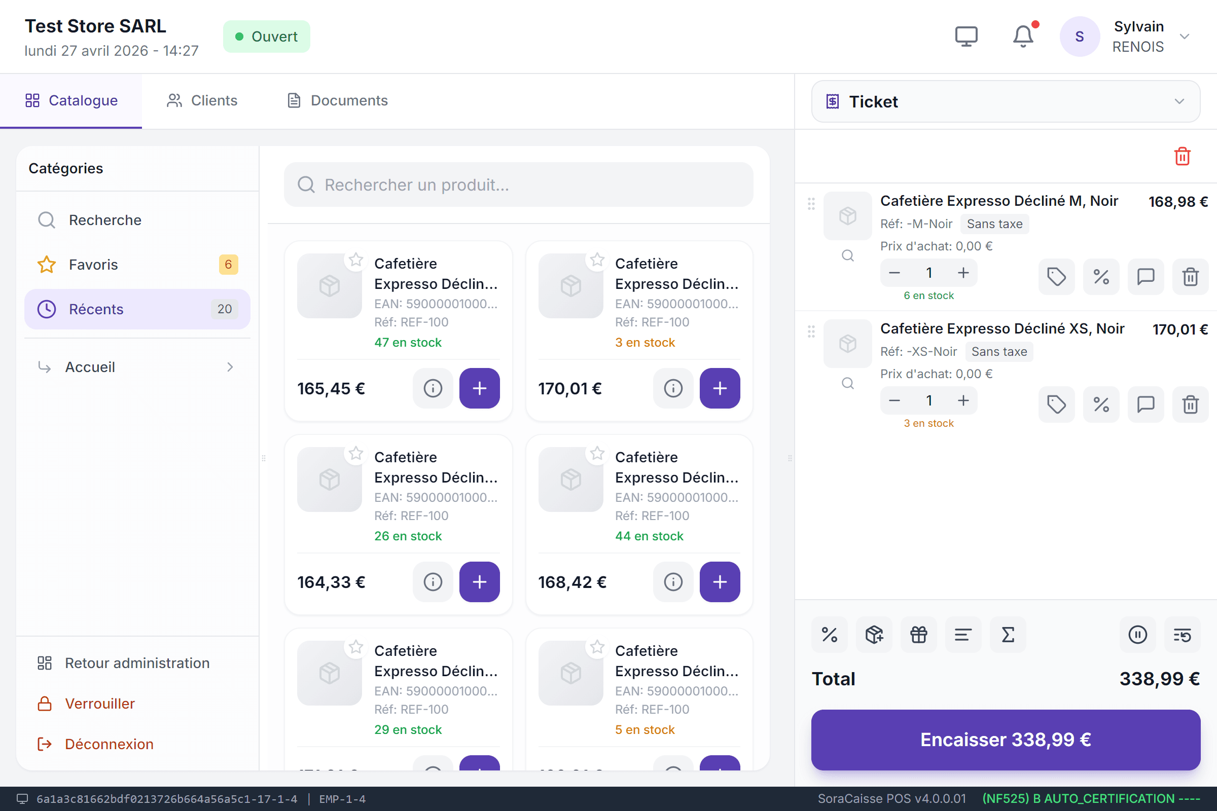This screenshot has height=811, width=1217.
Task: Click the sigma subtotal icon
Action: pos(1008,635)
